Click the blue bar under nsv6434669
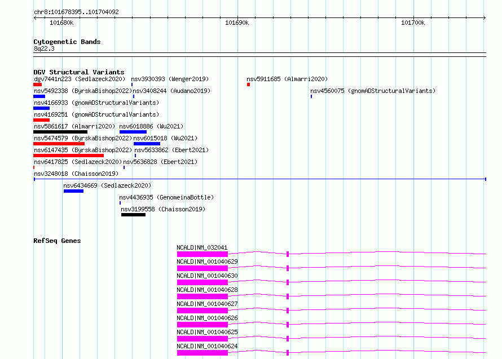 (x=74, y=191)
